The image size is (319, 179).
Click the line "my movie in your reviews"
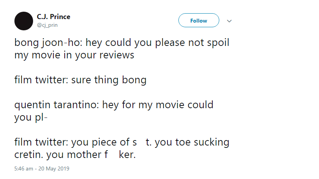pyautogui.click(x=74, y=55)
